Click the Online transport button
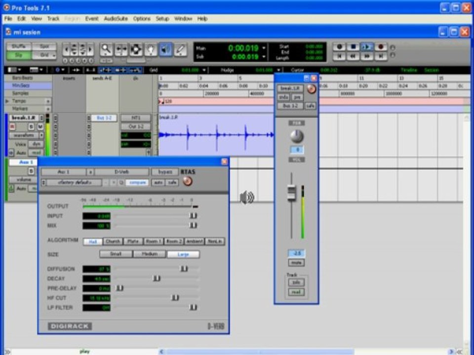Screen dimensions: 474x355 [x=339, y=47]
